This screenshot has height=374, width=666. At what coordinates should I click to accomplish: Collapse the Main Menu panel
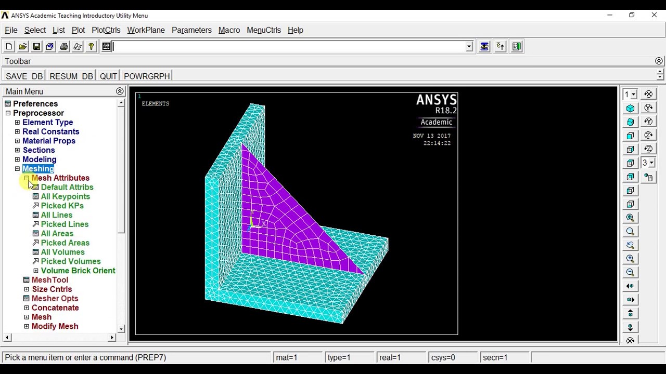tap(120, 91)
